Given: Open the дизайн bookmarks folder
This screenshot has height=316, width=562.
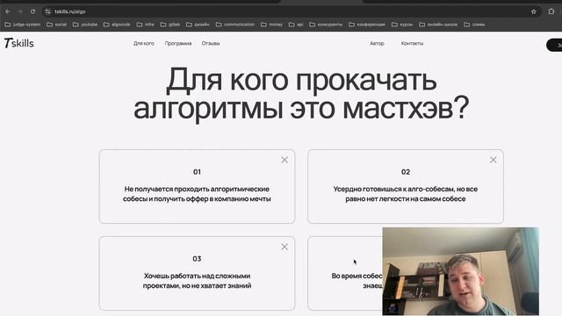Looking at the screenshot, I should [198, 25].
